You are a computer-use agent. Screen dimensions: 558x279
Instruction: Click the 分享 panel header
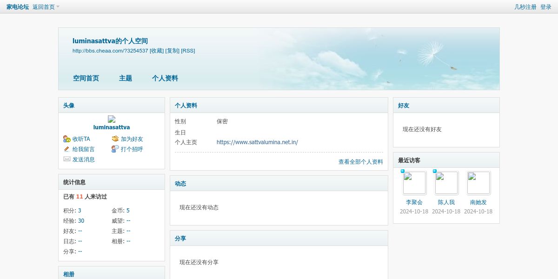pyautogui.click(x=279, y=239)
